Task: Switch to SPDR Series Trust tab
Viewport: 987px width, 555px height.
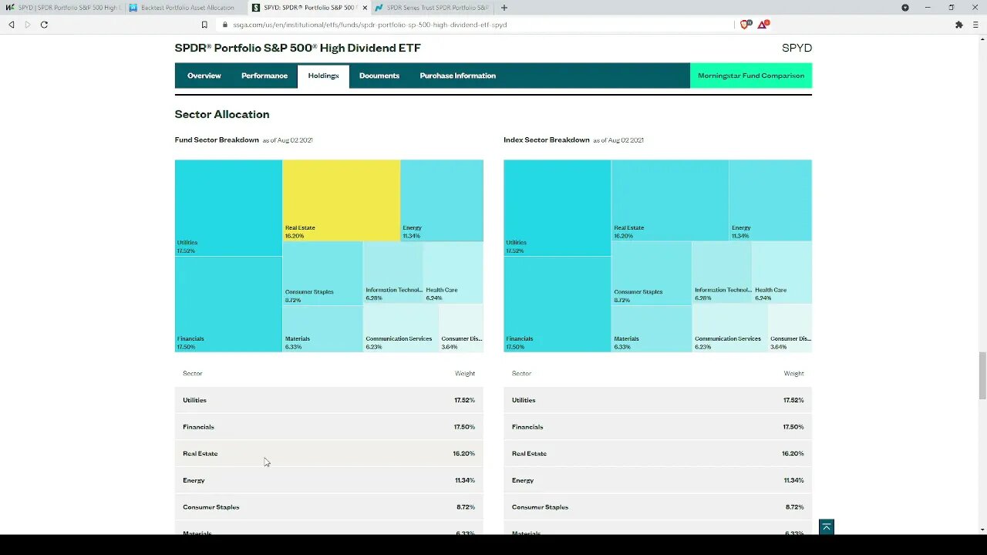Action: click(432, 8)
